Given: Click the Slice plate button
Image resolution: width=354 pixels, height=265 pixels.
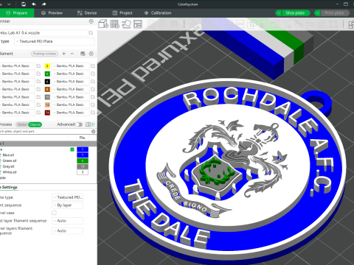Looking at the screenshot, I should pos(295,13).
